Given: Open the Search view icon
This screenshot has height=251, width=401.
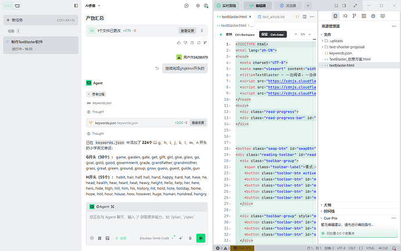Looking at the screenshot, I should coord(345,16).
